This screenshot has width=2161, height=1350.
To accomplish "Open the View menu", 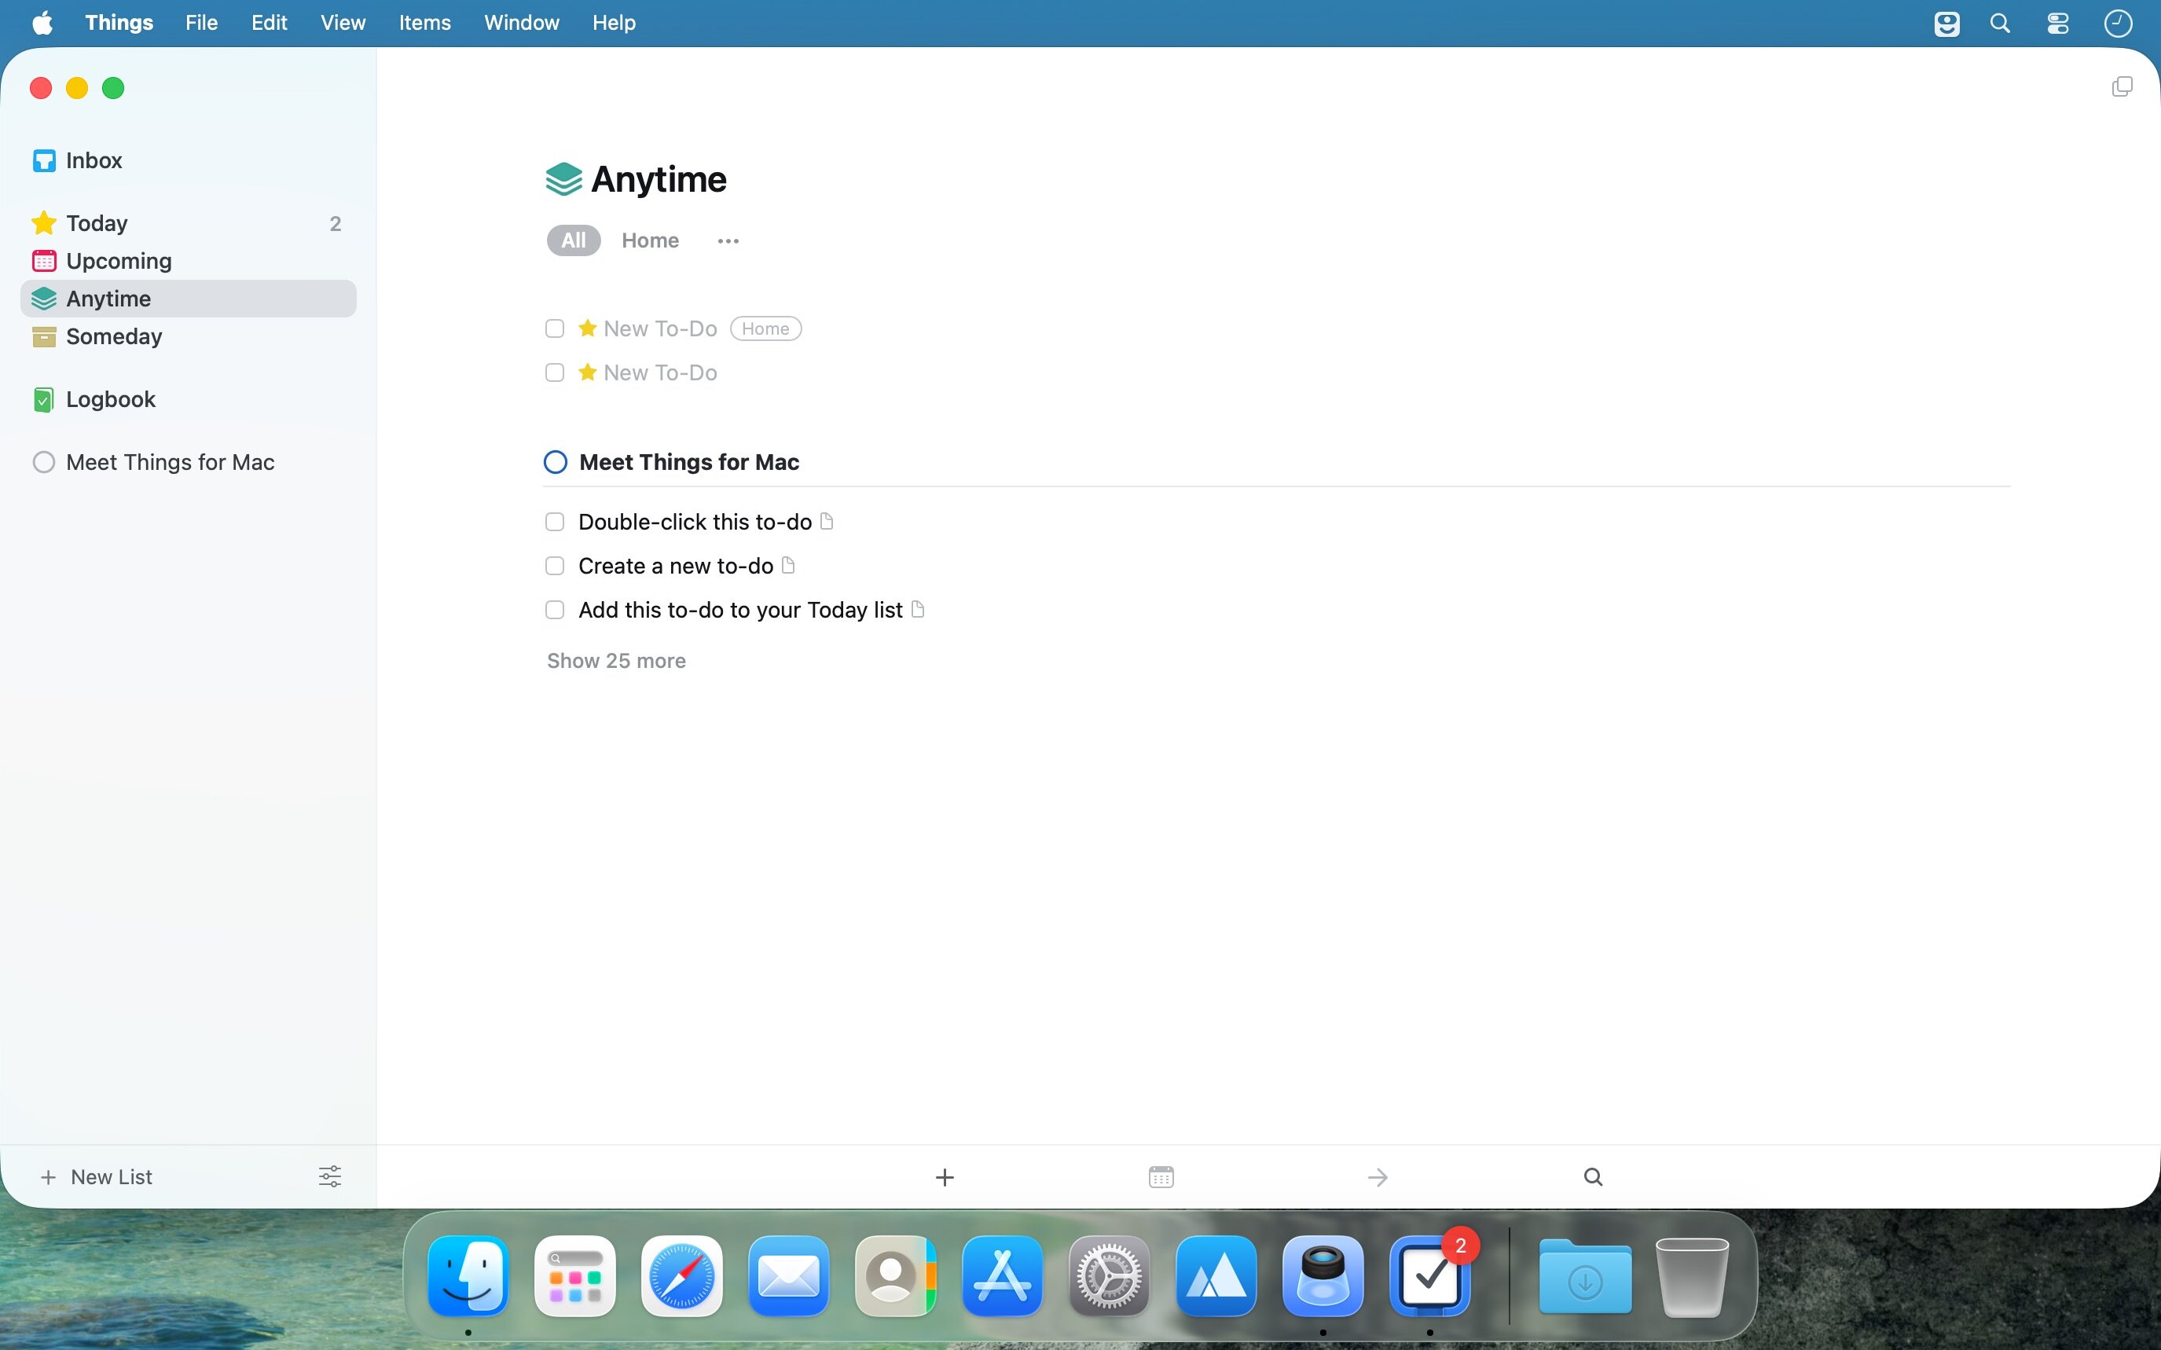I will point(343,22).
